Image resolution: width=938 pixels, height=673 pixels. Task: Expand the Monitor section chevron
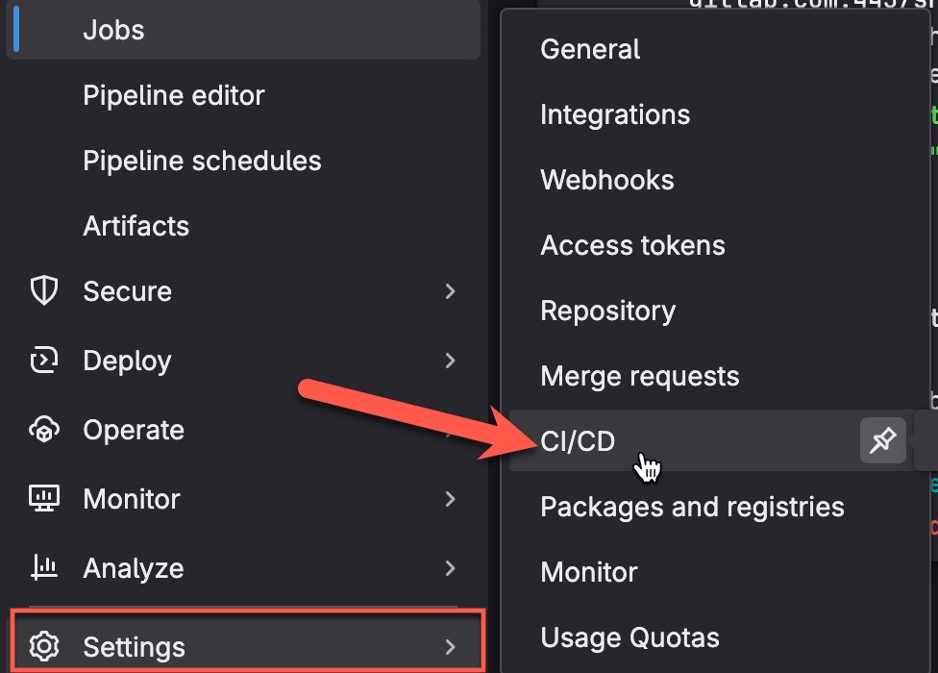coord(450,499)
